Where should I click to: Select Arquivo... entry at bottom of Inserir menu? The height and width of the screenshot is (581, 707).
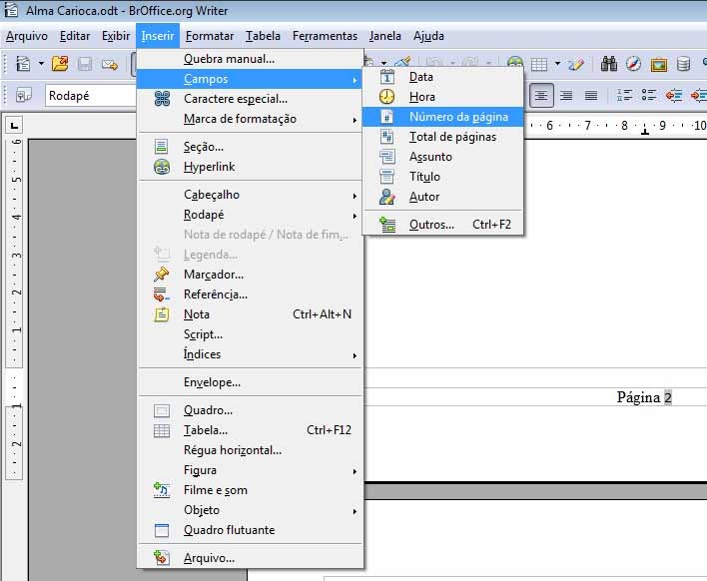point(250,558)
